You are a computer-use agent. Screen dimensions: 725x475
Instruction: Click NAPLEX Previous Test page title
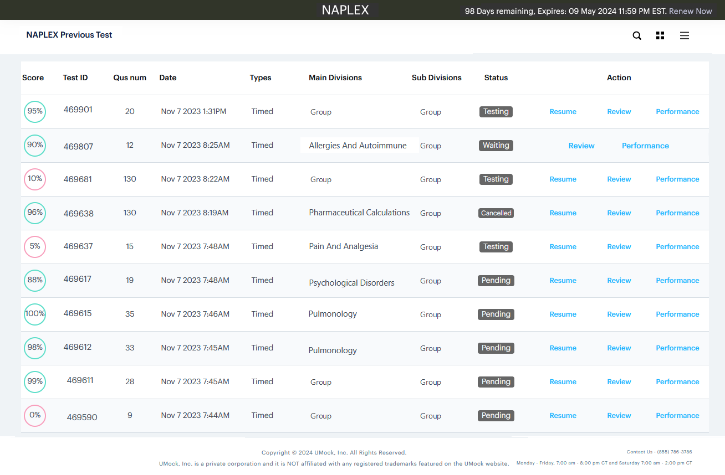tap(69, 35)
